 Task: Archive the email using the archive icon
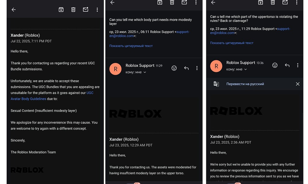point(61,9)
